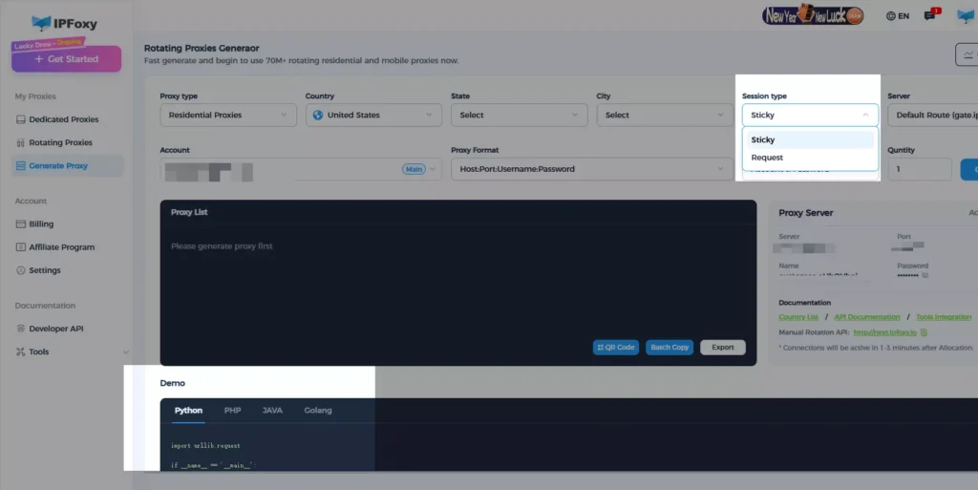This screenshot has width=978, height=490.
Task: Open the Country dropdown showing United States
Action: coord(372,115)
